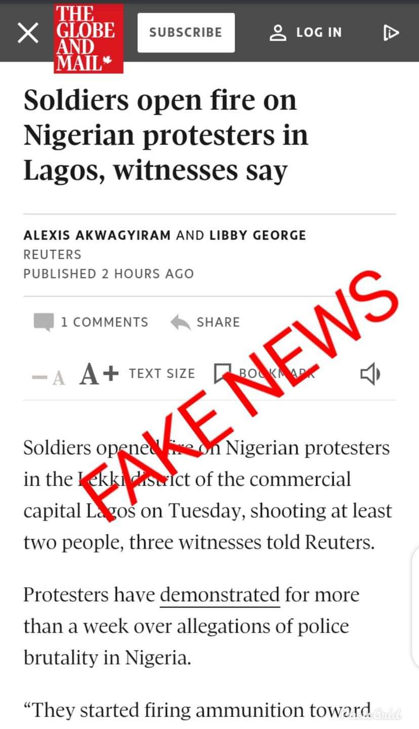419x729 pixels.
Task: Open the LOG IN link
Action: pyautogui.click(x=319, y=32)
